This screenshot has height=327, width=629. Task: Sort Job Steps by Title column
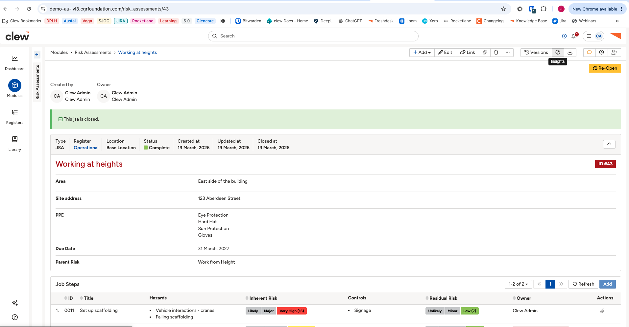(x=86, y=298)
